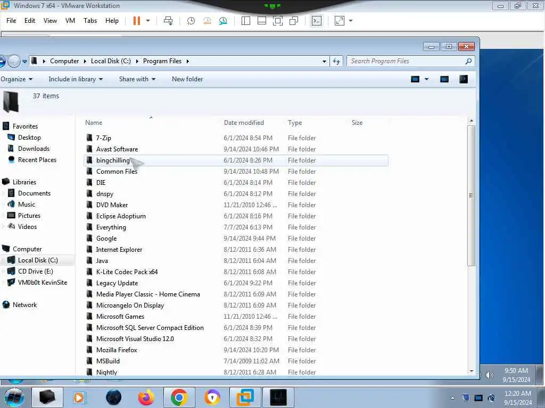Image resolution: width=545 pixels, height=408 pixels.
Task: Open the recent locations dropdown arrow
Action: 24,62
